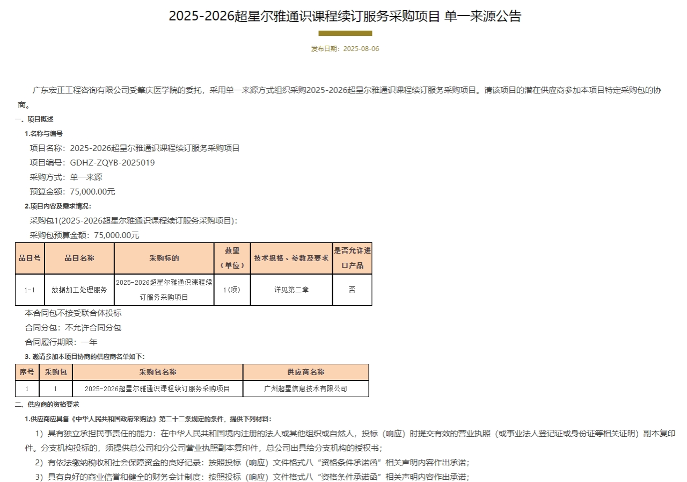This screenshot has width=687, height=482.
Task: Click the table cell 1-1
Action: [30, 290]
